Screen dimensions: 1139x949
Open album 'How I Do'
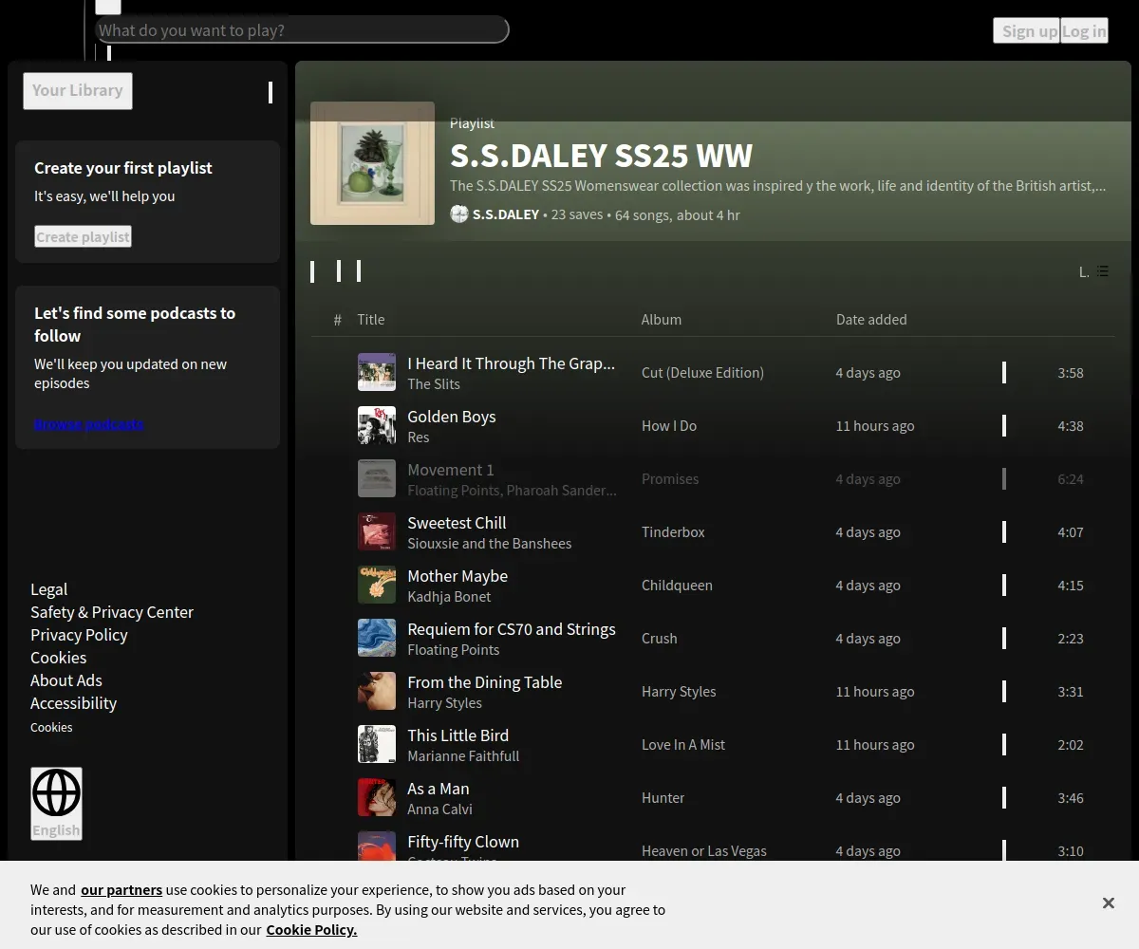tap(669, 426)
